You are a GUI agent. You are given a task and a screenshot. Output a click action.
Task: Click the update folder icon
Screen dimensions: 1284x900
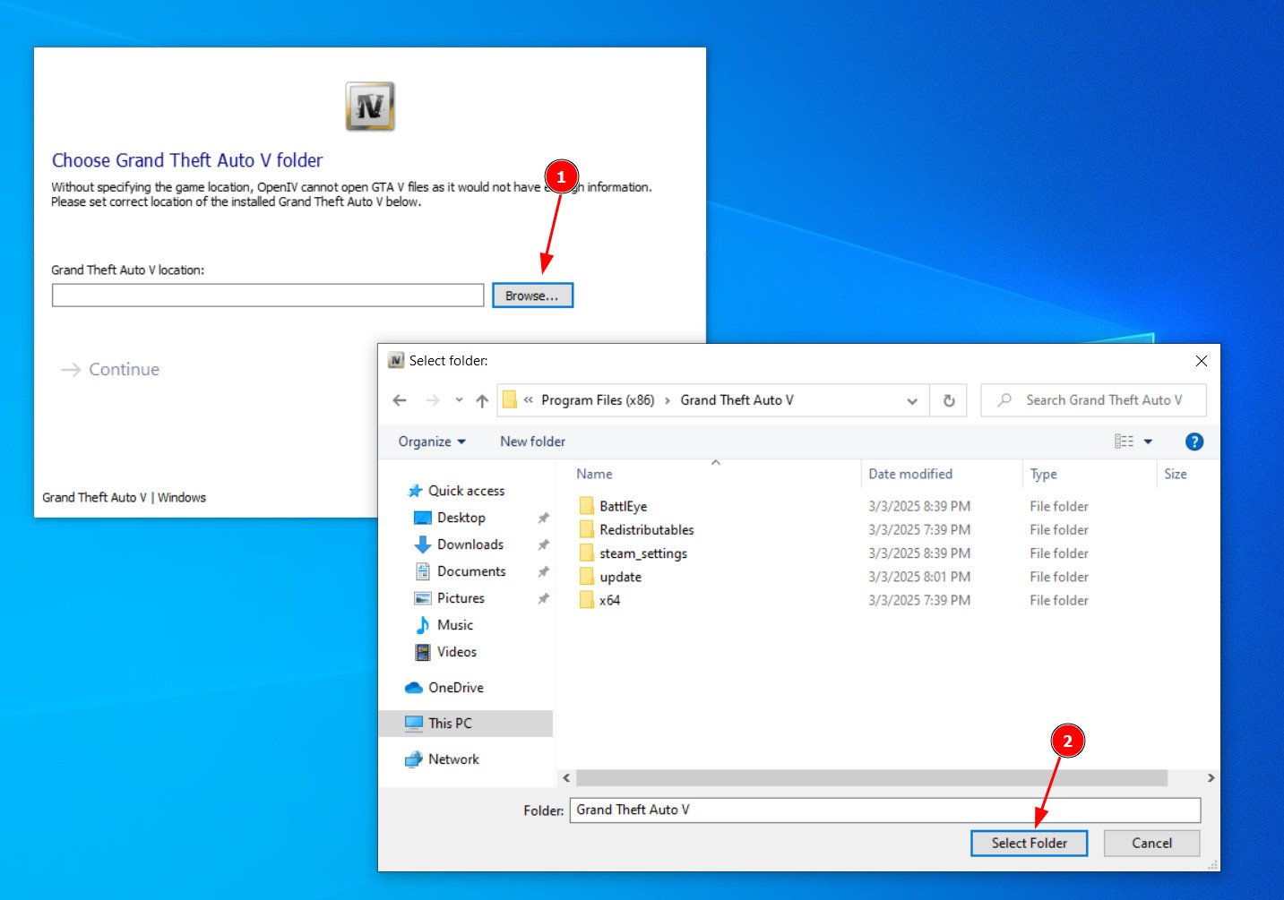coord(587,577)
